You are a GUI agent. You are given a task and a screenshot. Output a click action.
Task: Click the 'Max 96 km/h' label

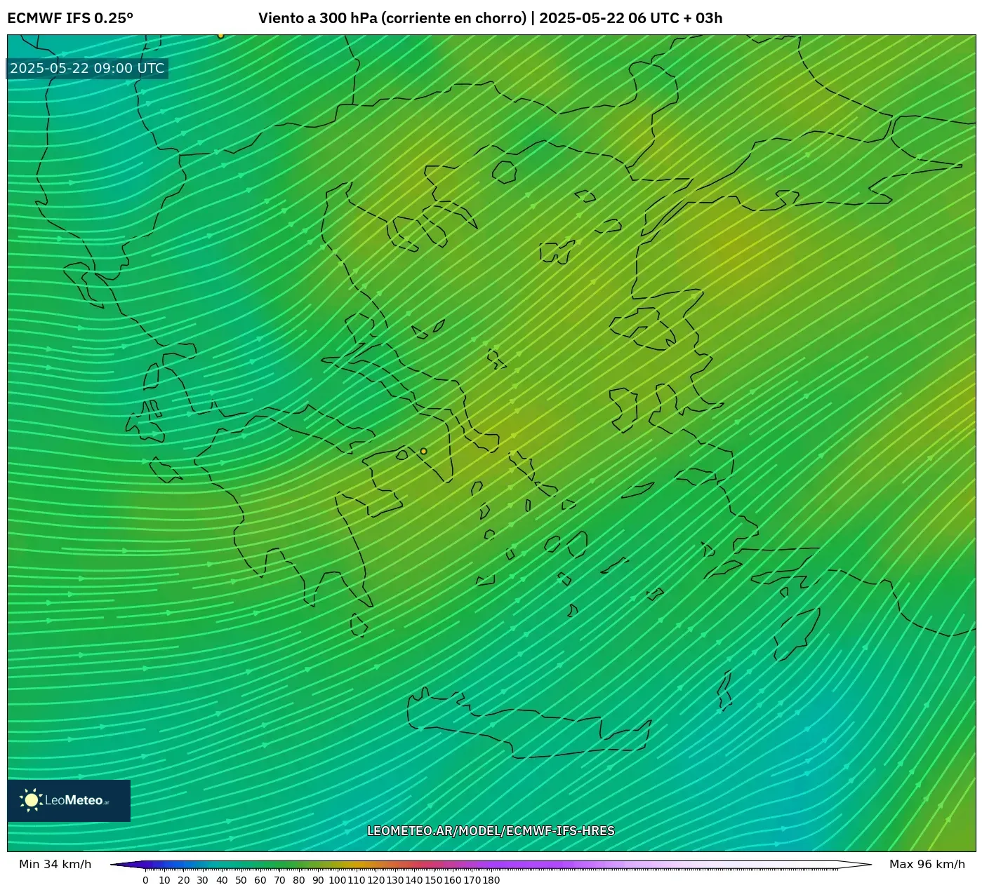coord(927,864)
